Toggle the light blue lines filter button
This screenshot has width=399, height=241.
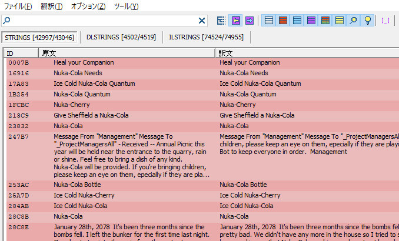click(x=297, y=21)
